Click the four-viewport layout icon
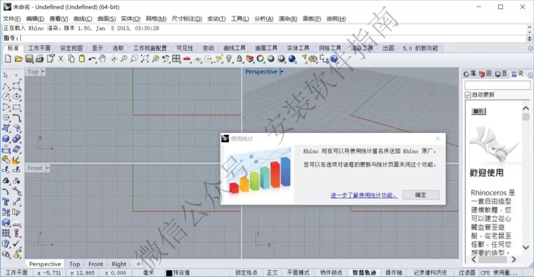This screenshot has height=277, width=534. point(176,58)
